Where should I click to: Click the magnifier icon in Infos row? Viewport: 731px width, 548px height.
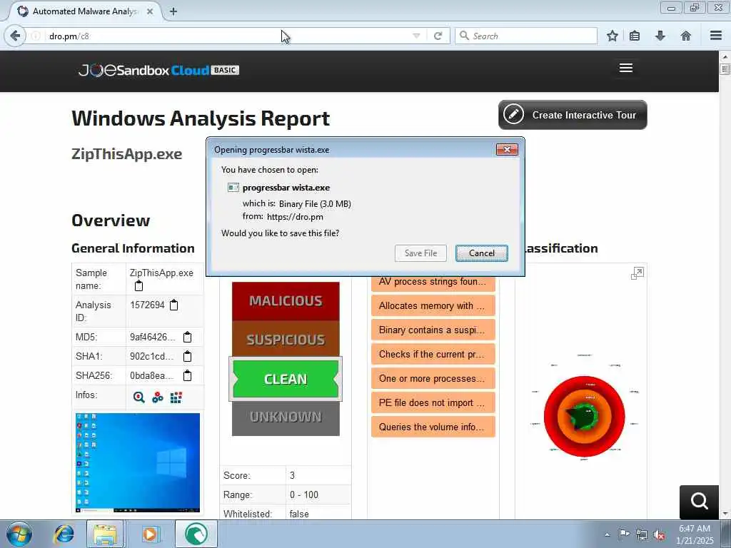click(139, 397)
